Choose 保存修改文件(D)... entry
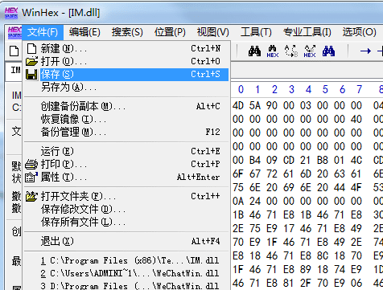This screenshot has width=383, height=290. (126, 209)
